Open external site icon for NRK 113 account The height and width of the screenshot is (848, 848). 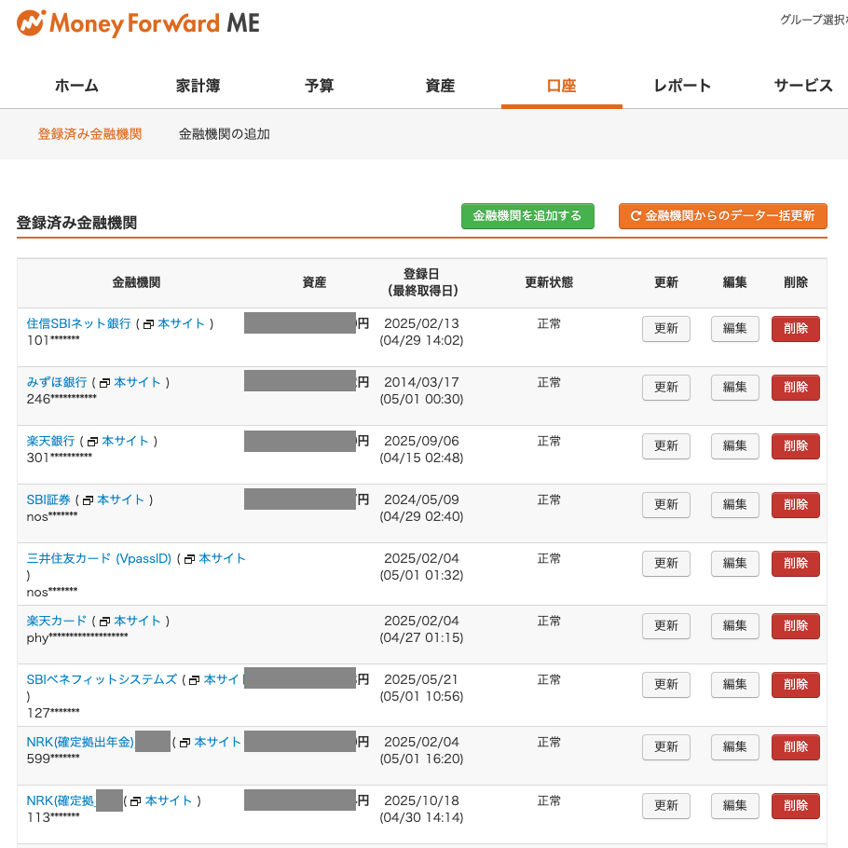pos(136,801)
